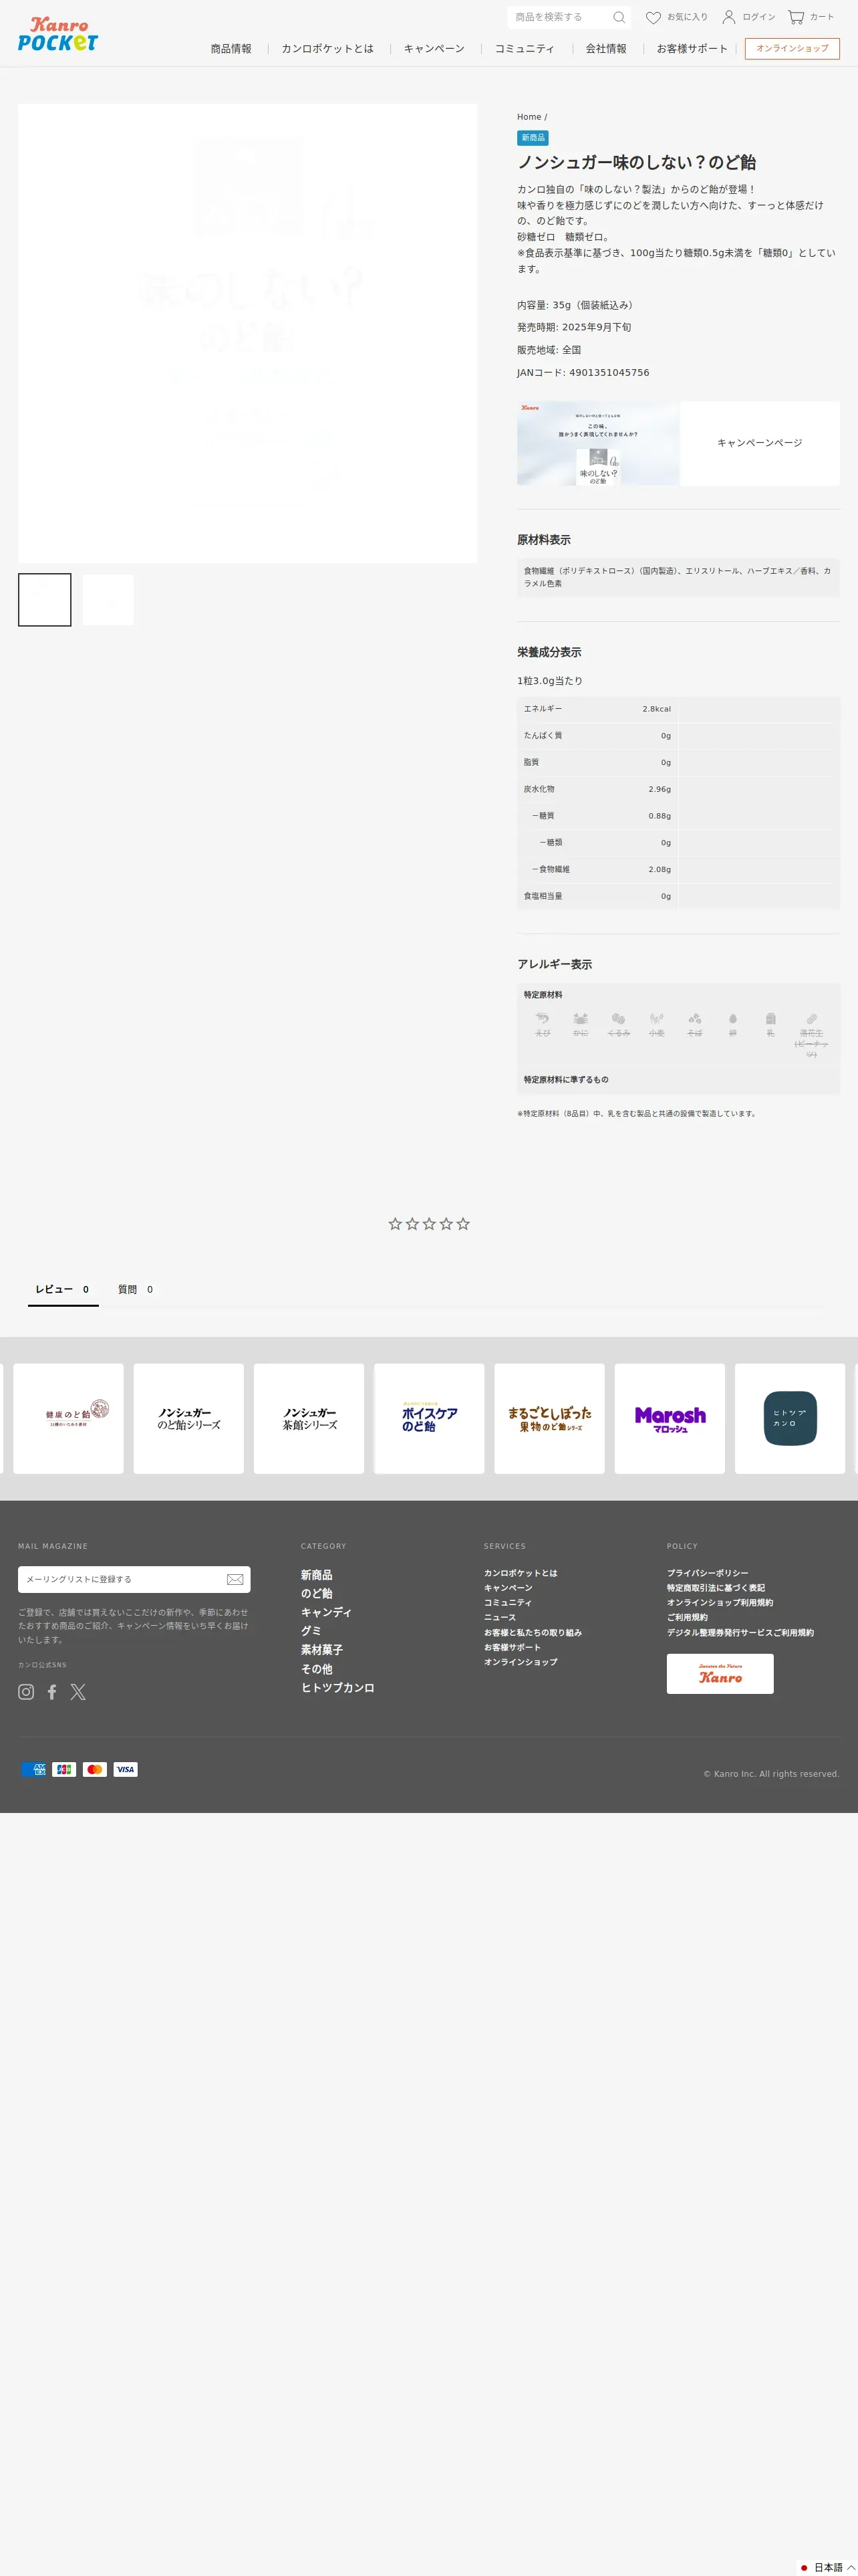The width and height of the screenshot is (858, 2576).
Task: Open プライバシーポリシー link
Action: tap(707, 1573)
